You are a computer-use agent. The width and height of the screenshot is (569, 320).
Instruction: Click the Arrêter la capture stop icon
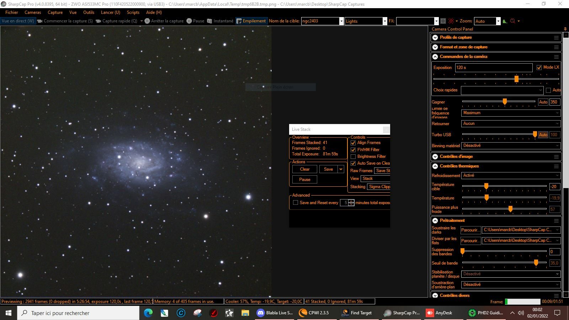tap(147, 21)
